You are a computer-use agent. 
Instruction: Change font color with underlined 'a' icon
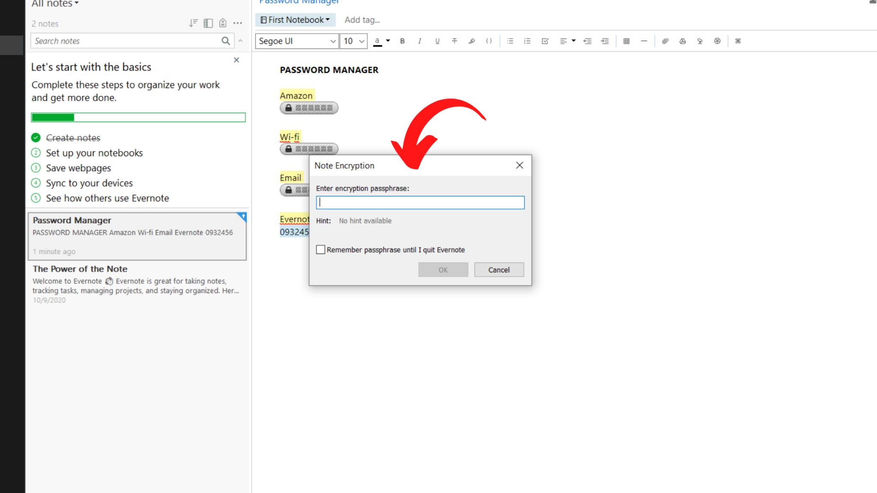click(x=377, y=41)
